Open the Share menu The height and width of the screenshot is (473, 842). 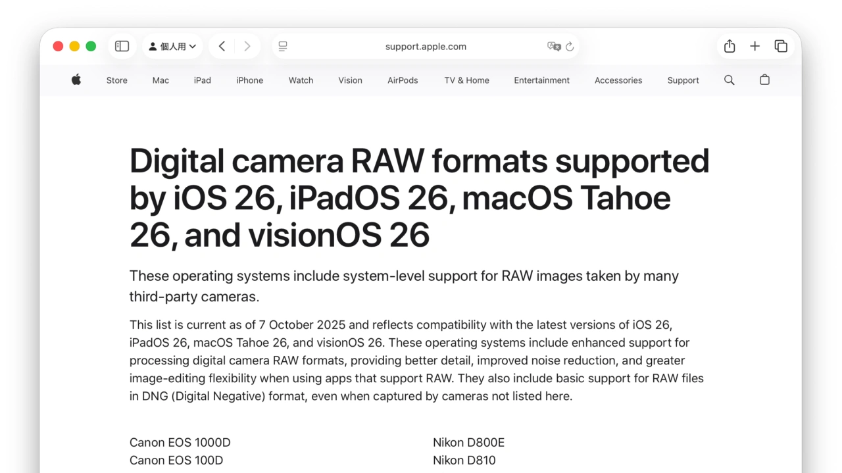tap(730, 46)
